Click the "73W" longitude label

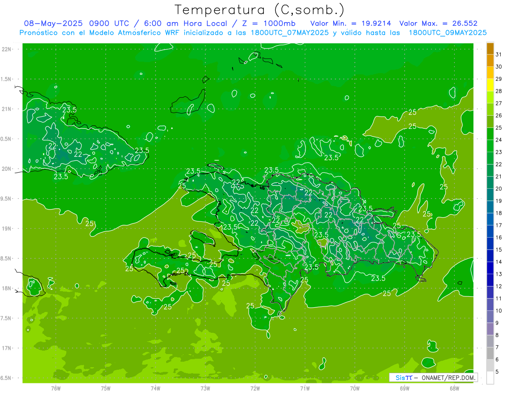tap(205, 388)
